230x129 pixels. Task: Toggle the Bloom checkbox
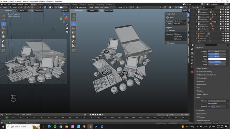click(198, 48)
